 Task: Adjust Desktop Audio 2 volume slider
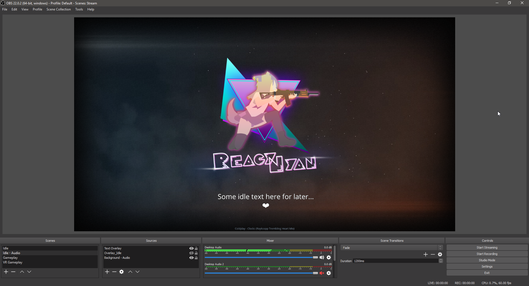(x=261, y=273)
